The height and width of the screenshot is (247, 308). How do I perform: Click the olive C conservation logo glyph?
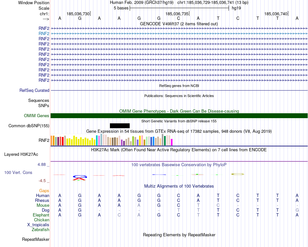pos(238,174)
